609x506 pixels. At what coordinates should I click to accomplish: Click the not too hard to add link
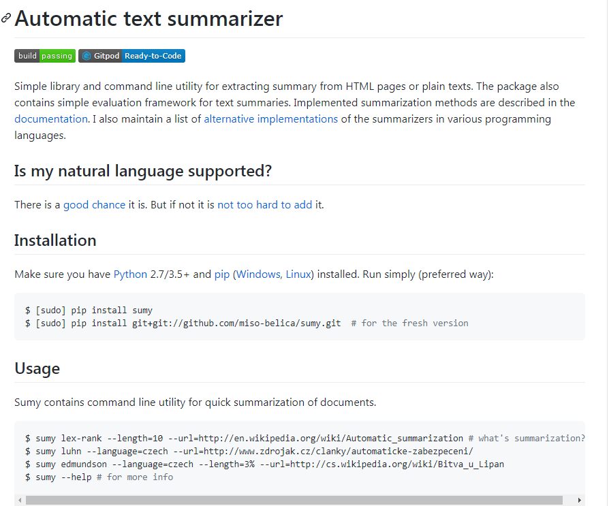click(x=264, y=204)
